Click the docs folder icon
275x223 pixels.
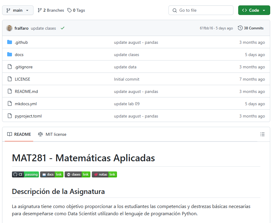click(10, 55)
